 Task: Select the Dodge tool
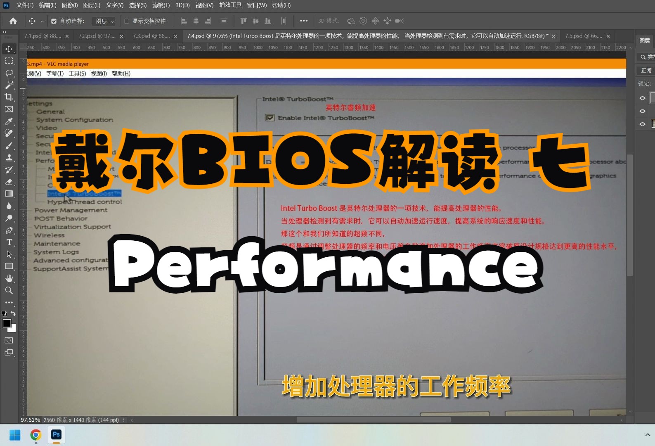9,218
